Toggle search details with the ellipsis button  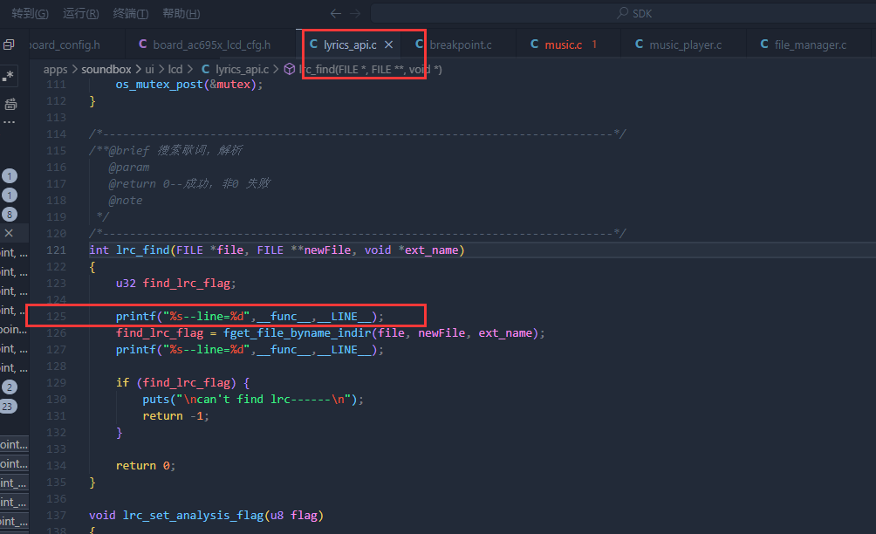9,122
